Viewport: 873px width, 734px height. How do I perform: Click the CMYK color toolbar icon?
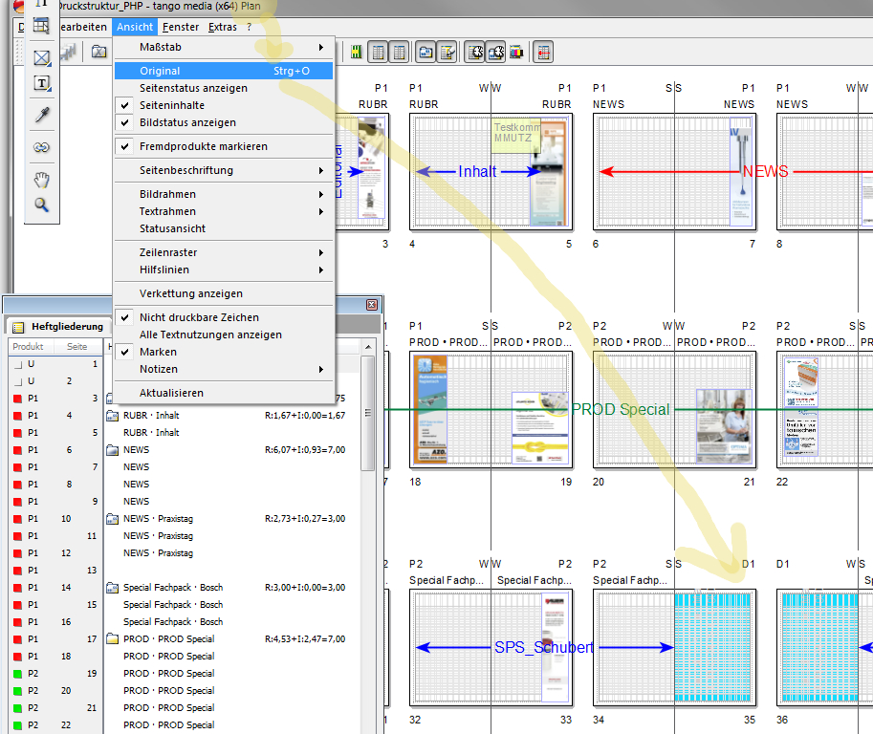[x=516, y=53]
